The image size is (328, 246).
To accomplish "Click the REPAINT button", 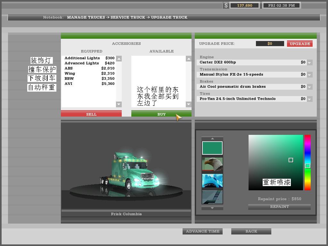I will pos(279,207).
